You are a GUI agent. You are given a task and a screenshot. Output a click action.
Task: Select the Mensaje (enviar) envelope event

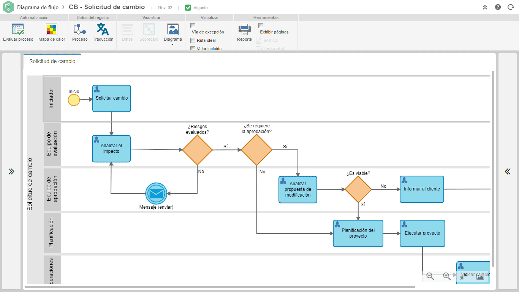click(156, 194)
